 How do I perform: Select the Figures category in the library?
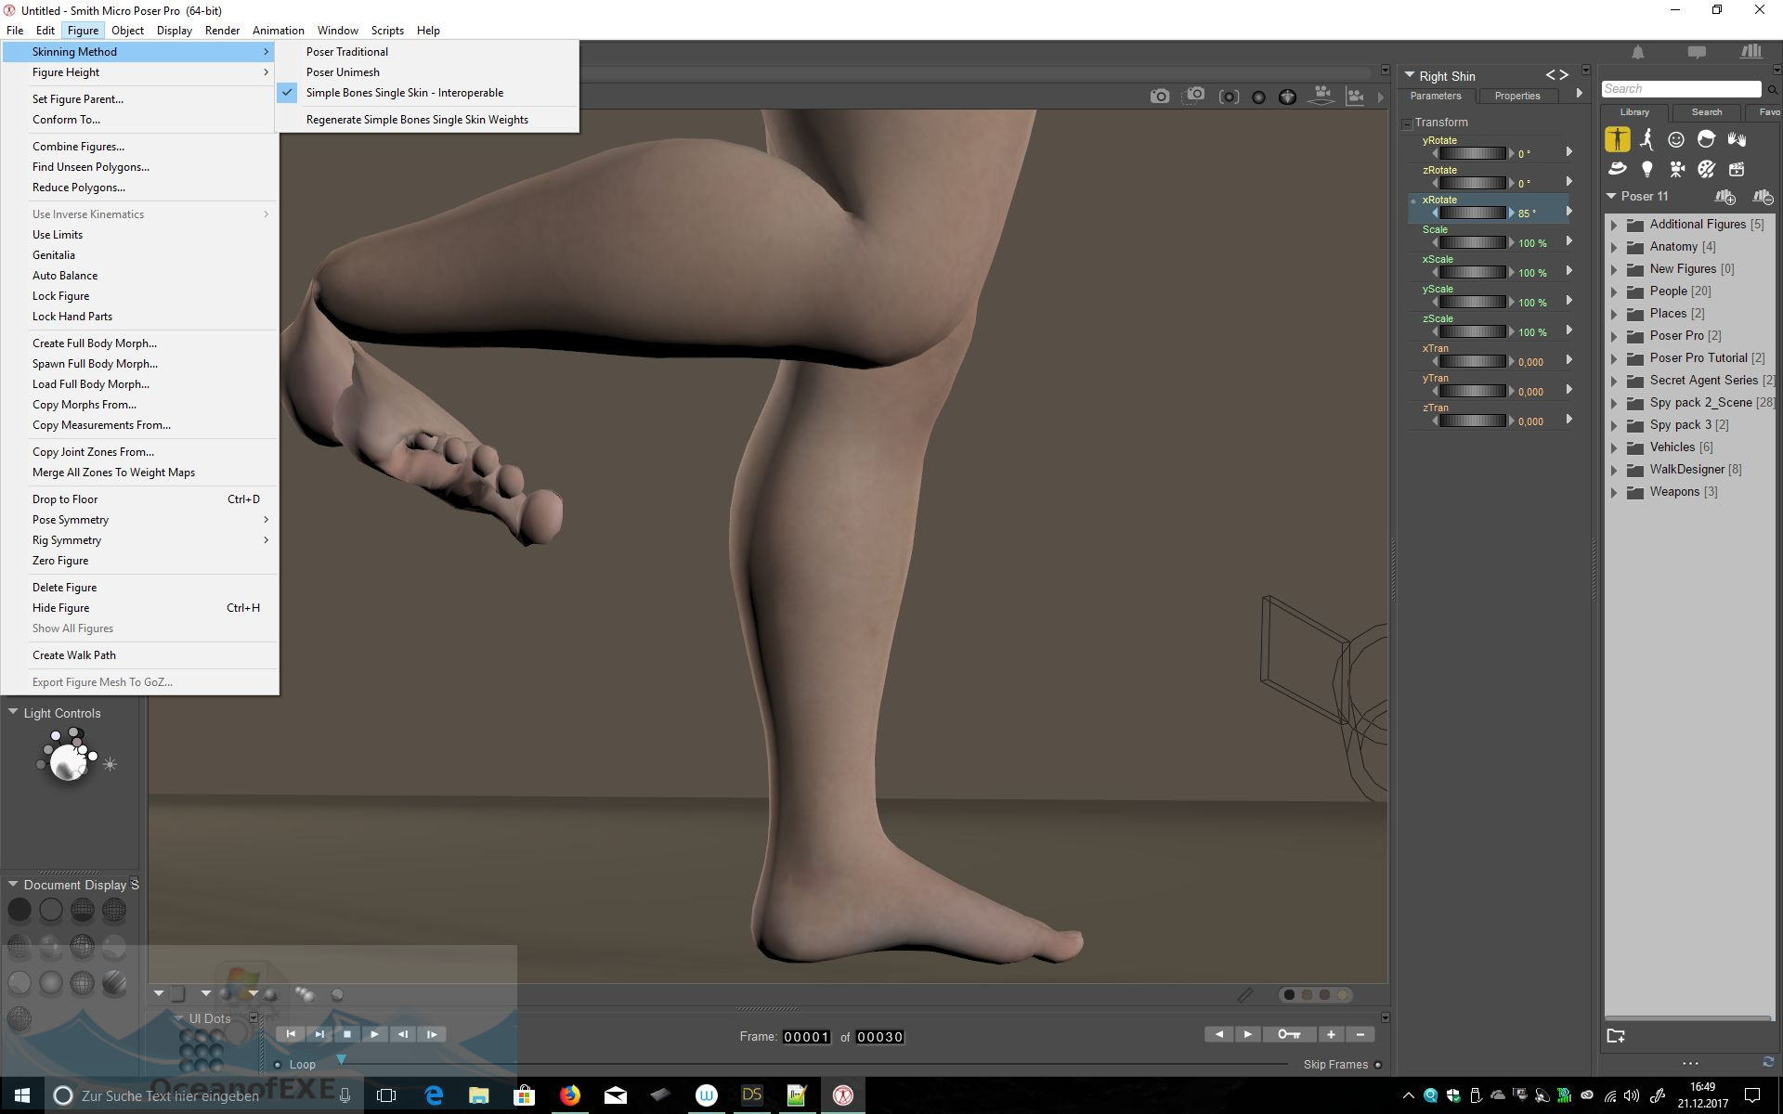tap(1617, 139)
